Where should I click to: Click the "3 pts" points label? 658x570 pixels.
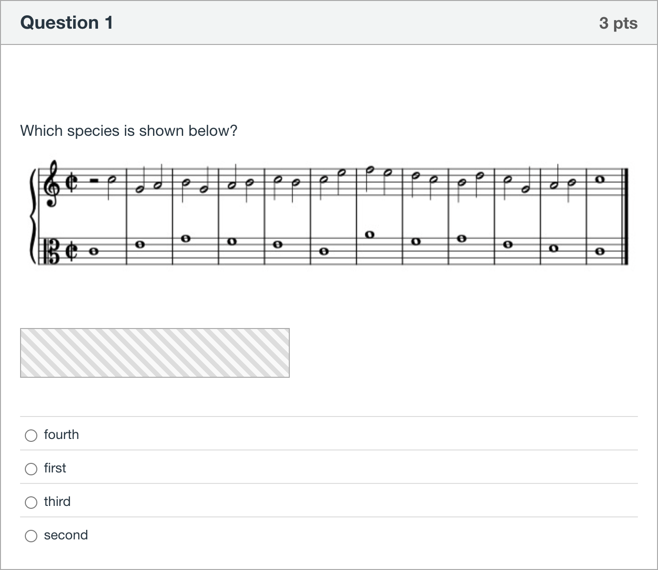[x=618, y=23]
